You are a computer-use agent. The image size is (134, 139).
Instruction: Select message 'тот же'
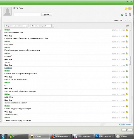(7, 62)
